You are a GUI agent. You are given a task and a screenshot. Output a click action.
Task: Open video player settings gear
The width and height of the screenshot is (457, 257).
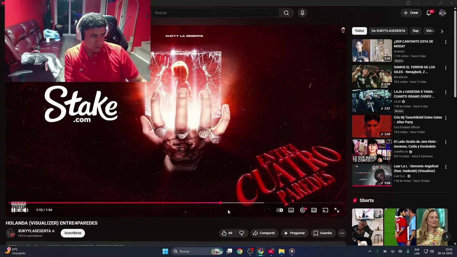[x=302, y=210]
